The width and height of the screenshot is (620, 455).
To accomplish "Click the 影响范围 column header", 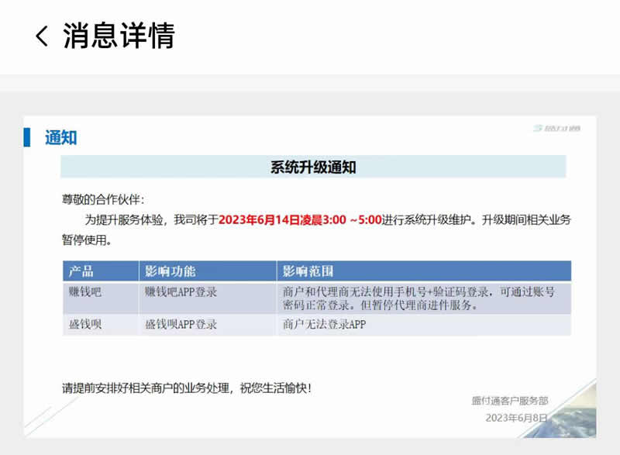I will [x=424, y=271].
